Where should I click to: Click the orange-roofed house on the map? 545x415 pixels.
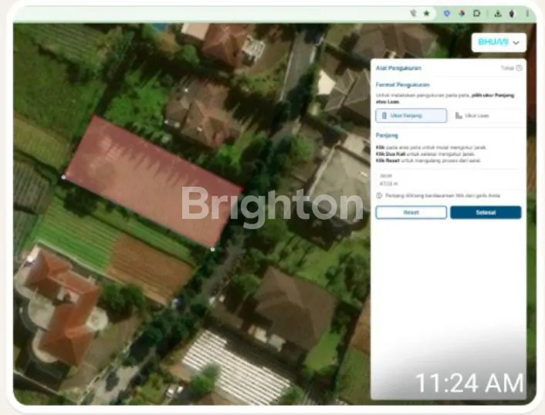pyautogui.click(x=66, y=309)
